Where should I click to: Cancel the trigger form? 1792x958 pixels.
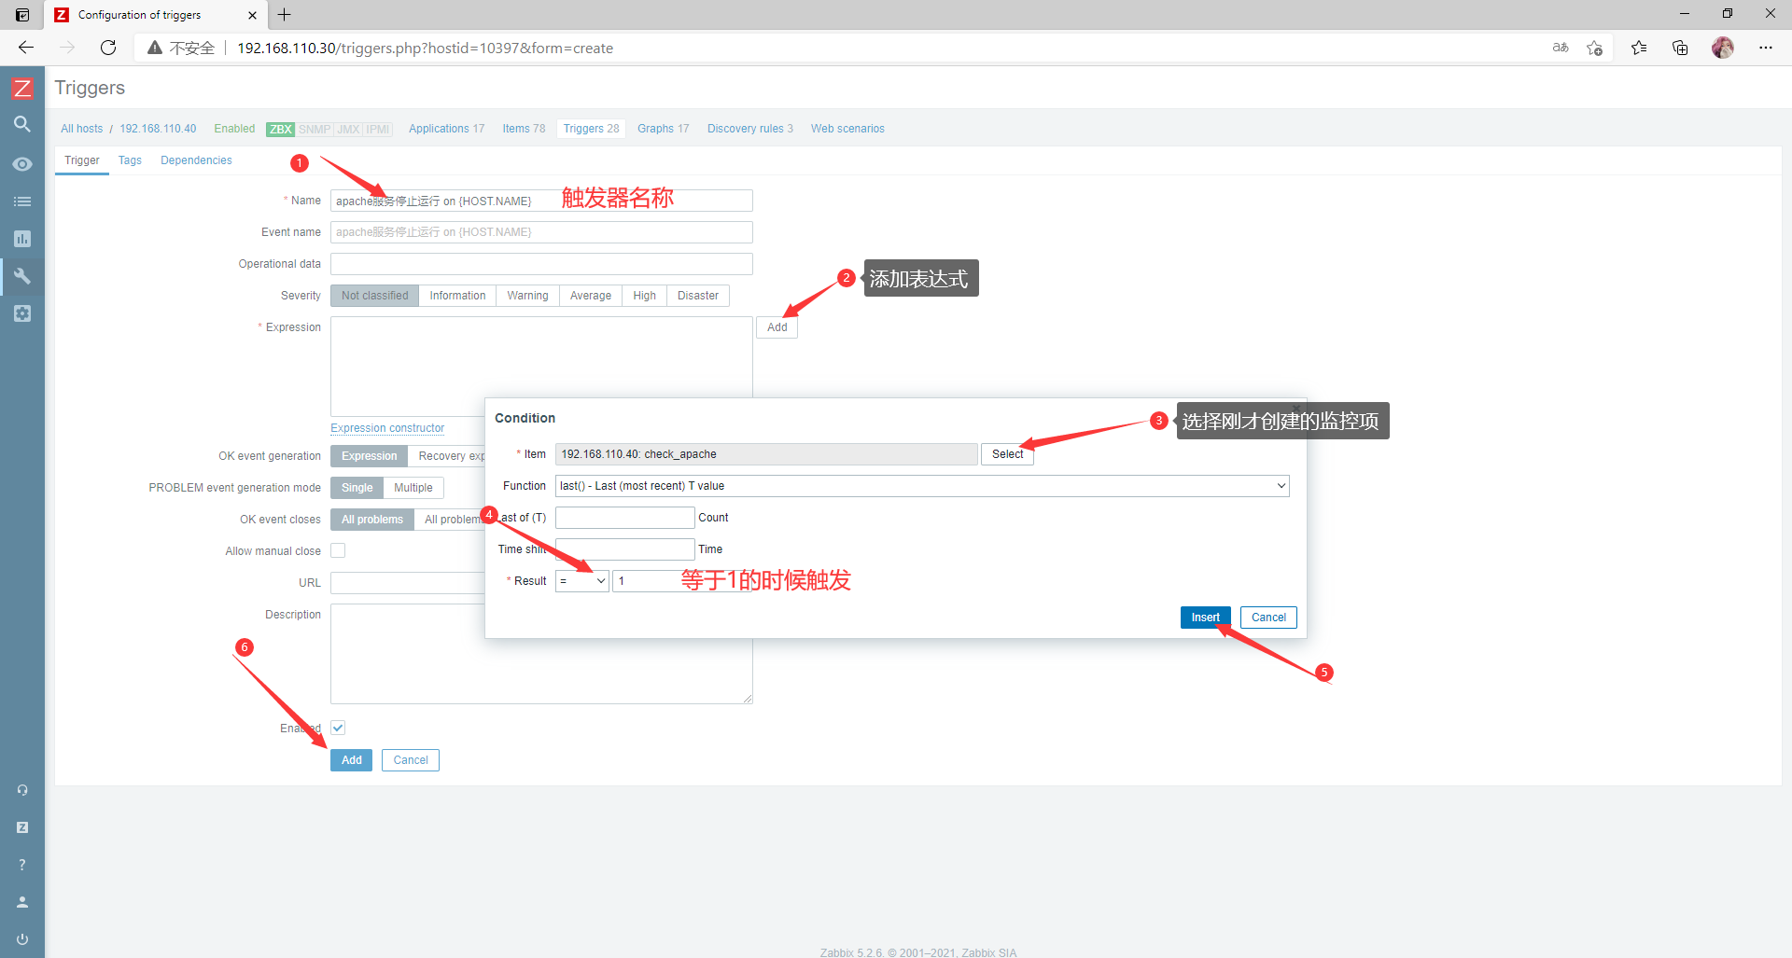(x=411, y=760)
